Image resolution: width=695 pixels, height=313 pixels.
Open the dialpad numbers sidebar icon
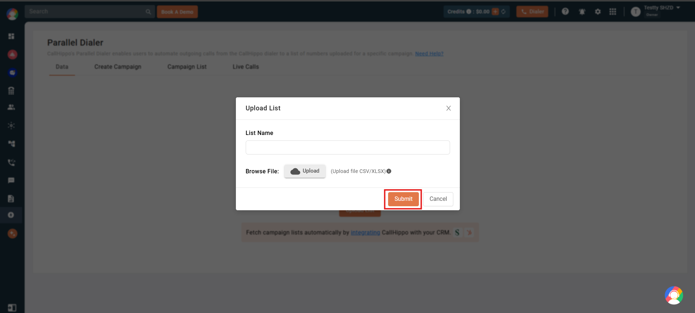tap(11, 90)
